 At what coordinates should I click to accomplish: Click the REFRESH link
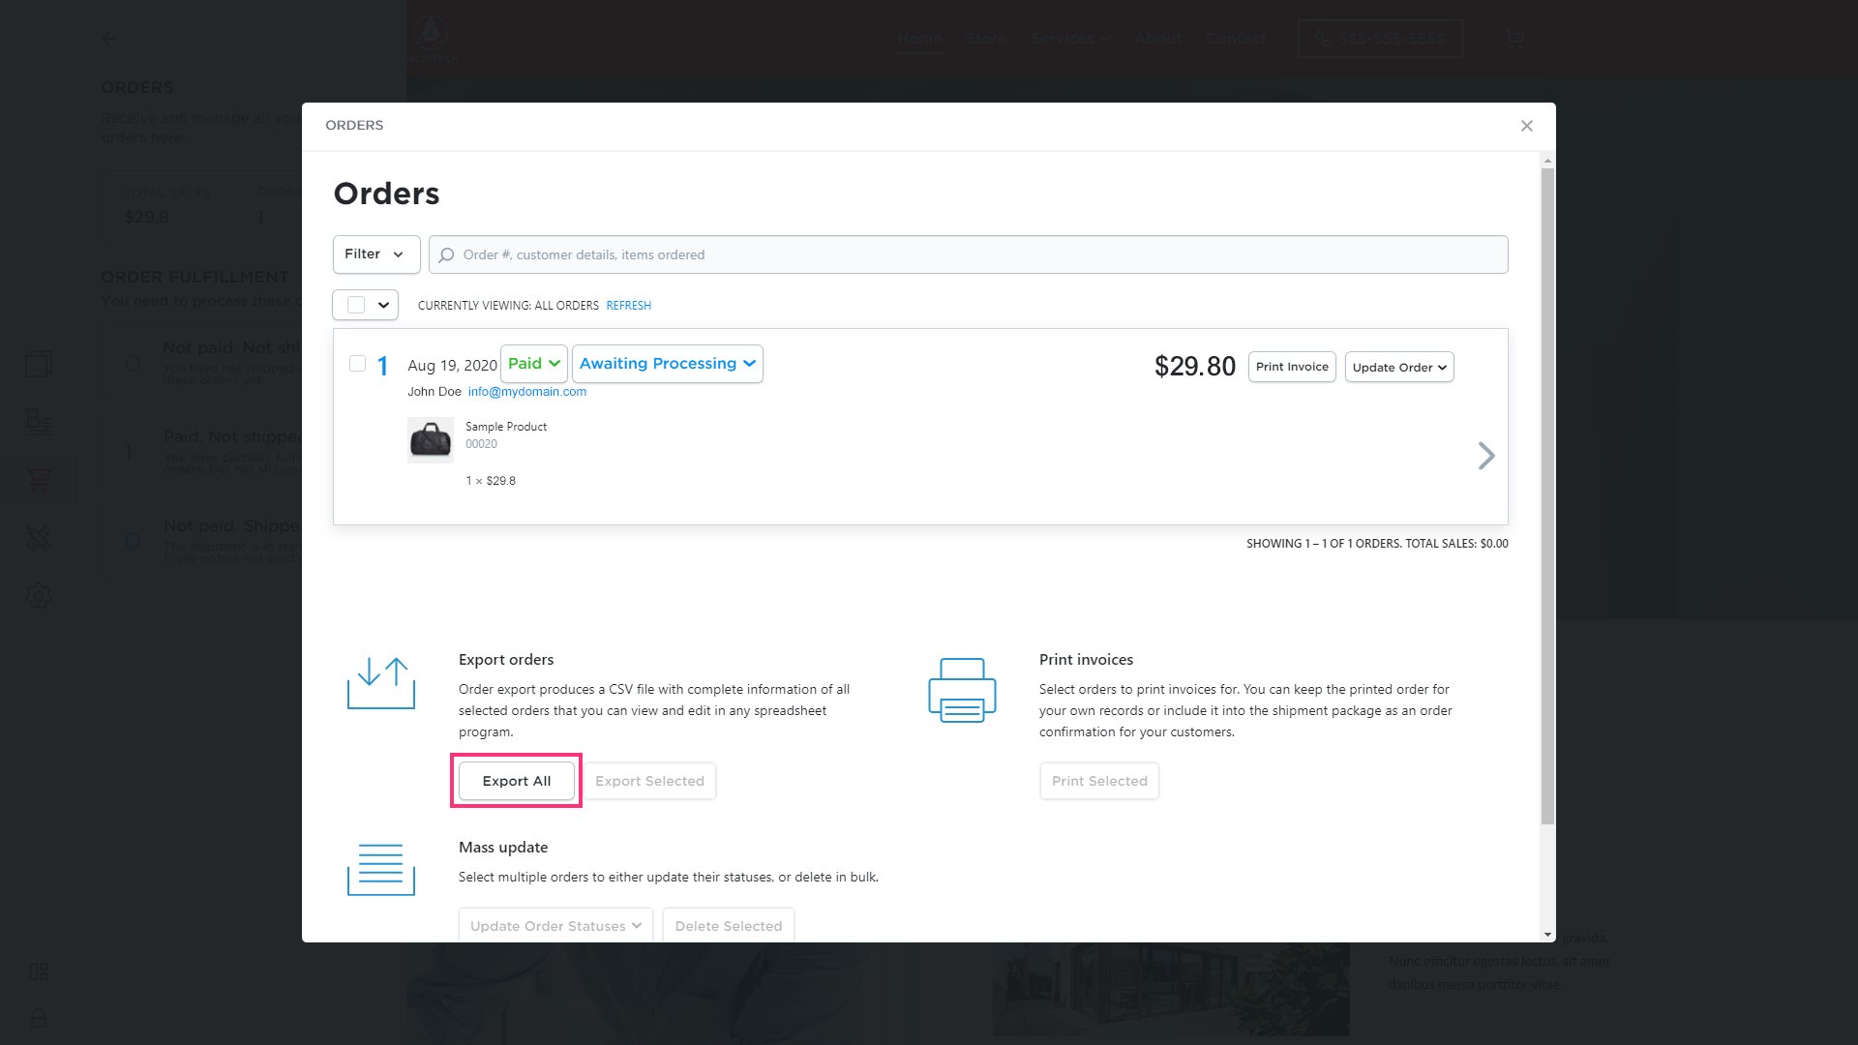point(628,306)
